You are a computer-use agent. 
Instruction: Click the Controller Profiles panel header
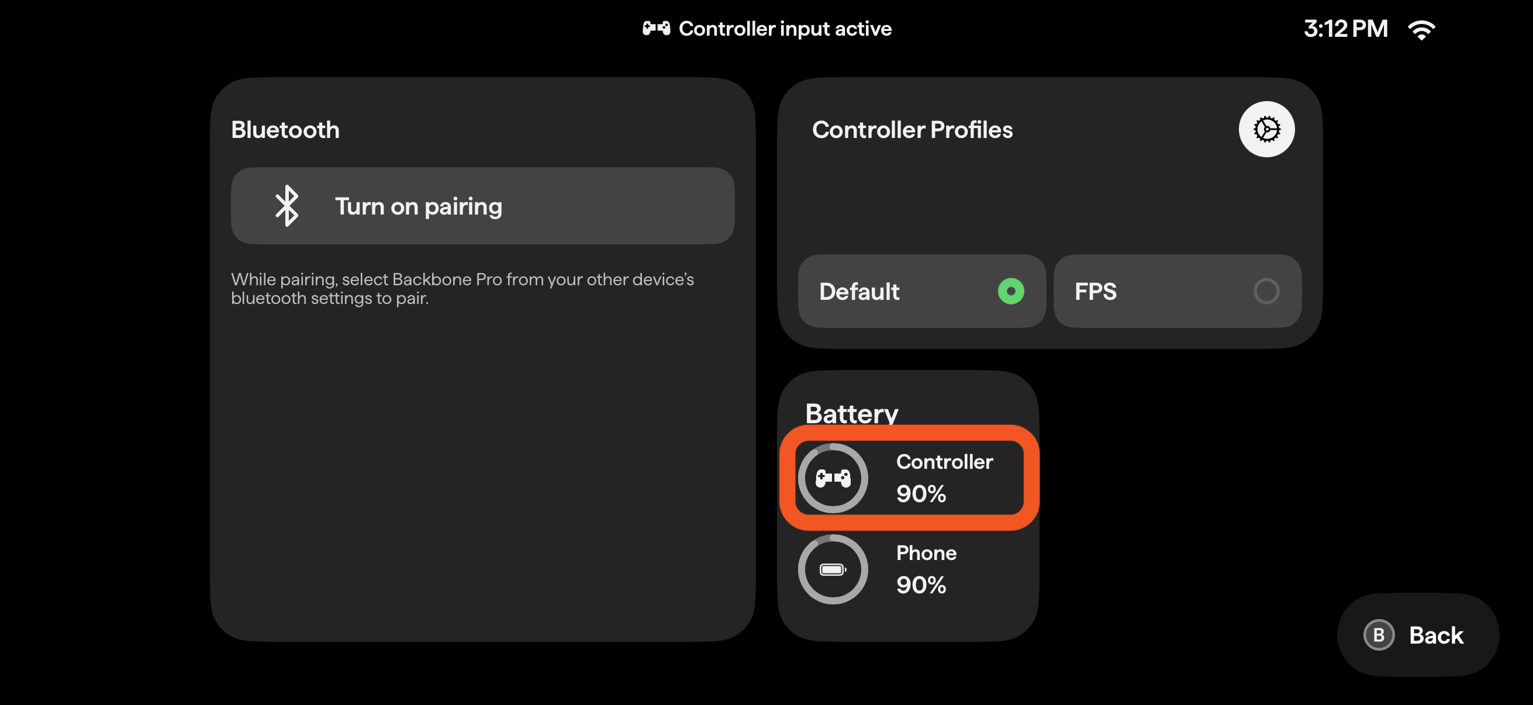[912, 130]
